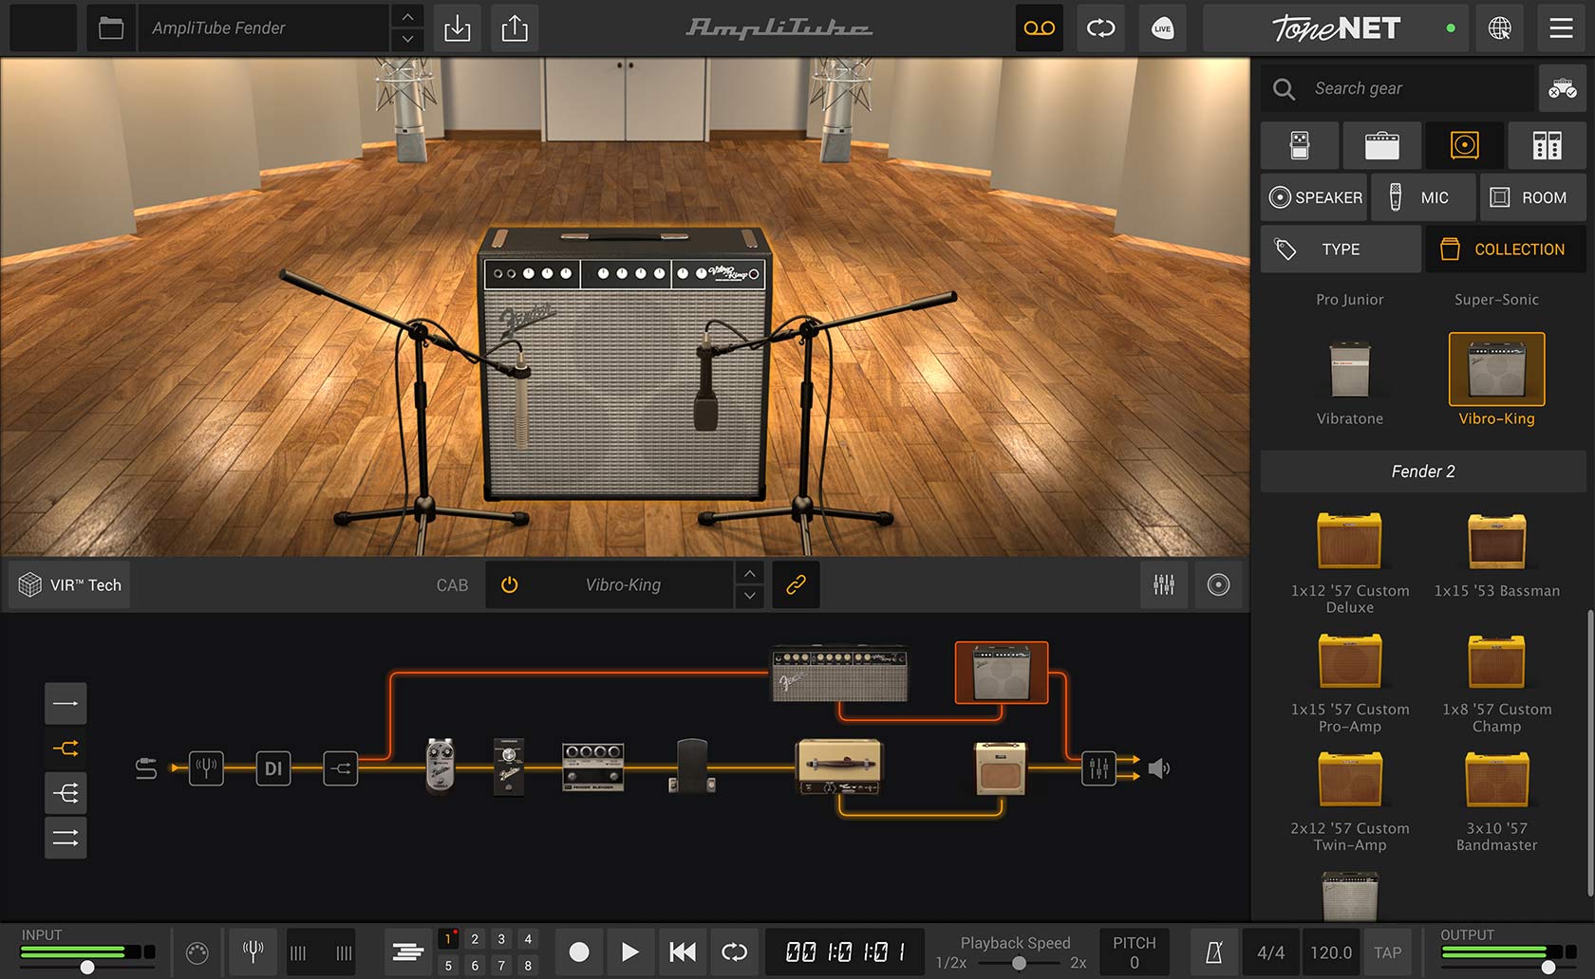Open the Vibro-King cab selector dropdown
The image size is (1595, 979).
click(x=623, y=584)
